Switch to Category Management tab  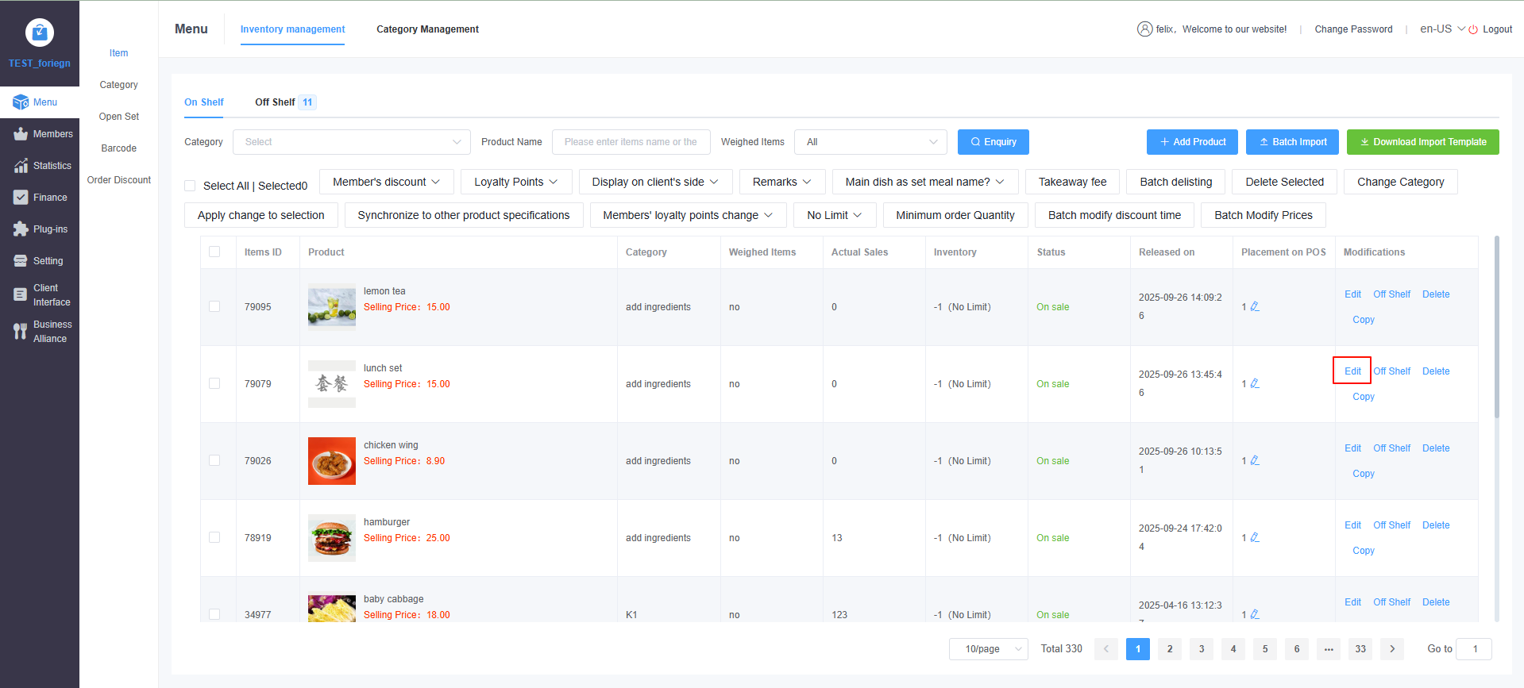pos(427,29)
